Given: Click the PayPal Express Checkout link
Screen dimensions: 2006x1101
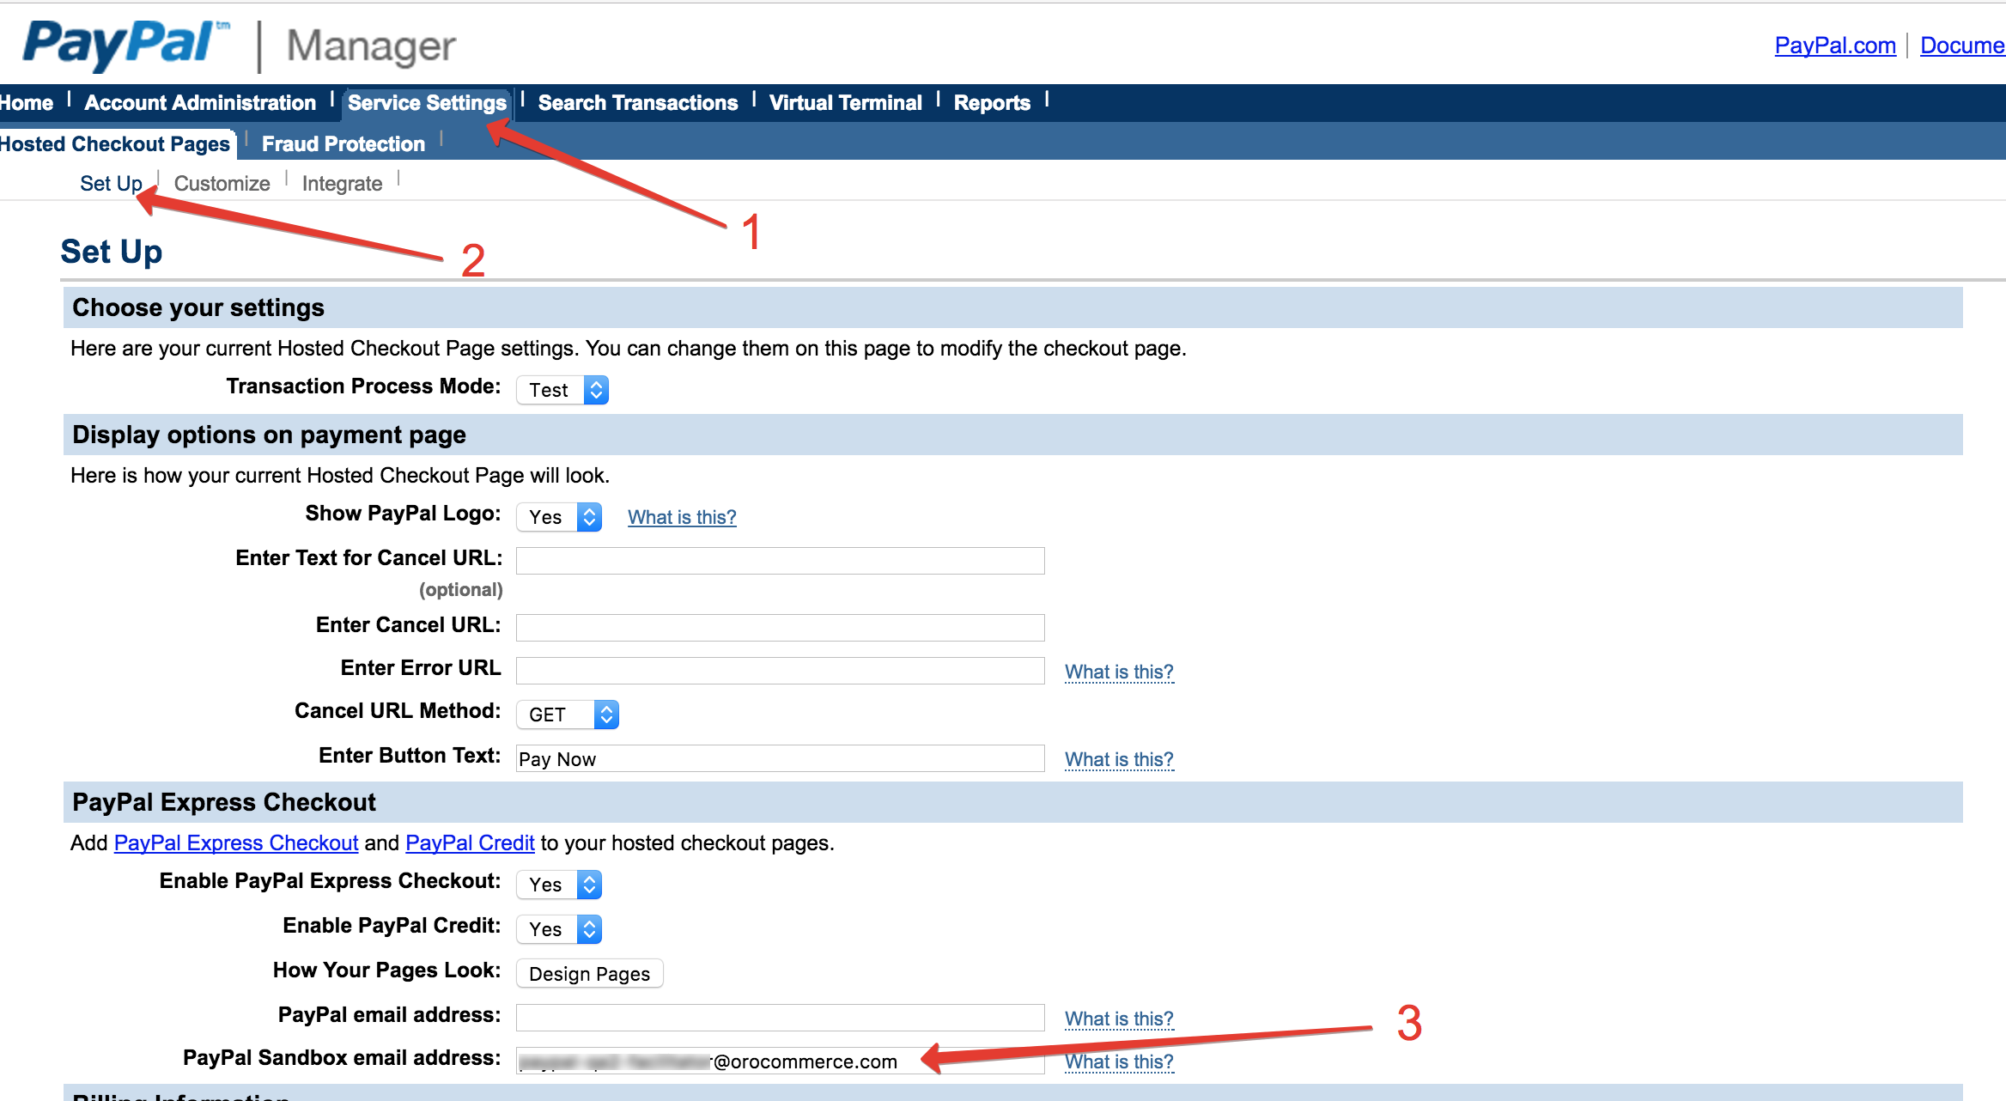Looking at the screenshot, I should (x=236, y=843).
